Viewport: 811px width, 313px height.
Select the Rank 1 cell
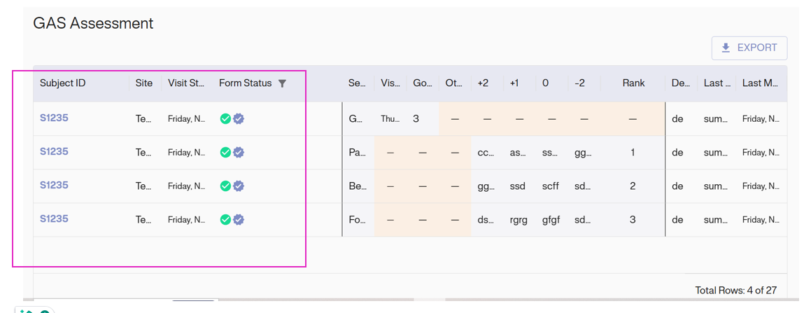[633, 153]
